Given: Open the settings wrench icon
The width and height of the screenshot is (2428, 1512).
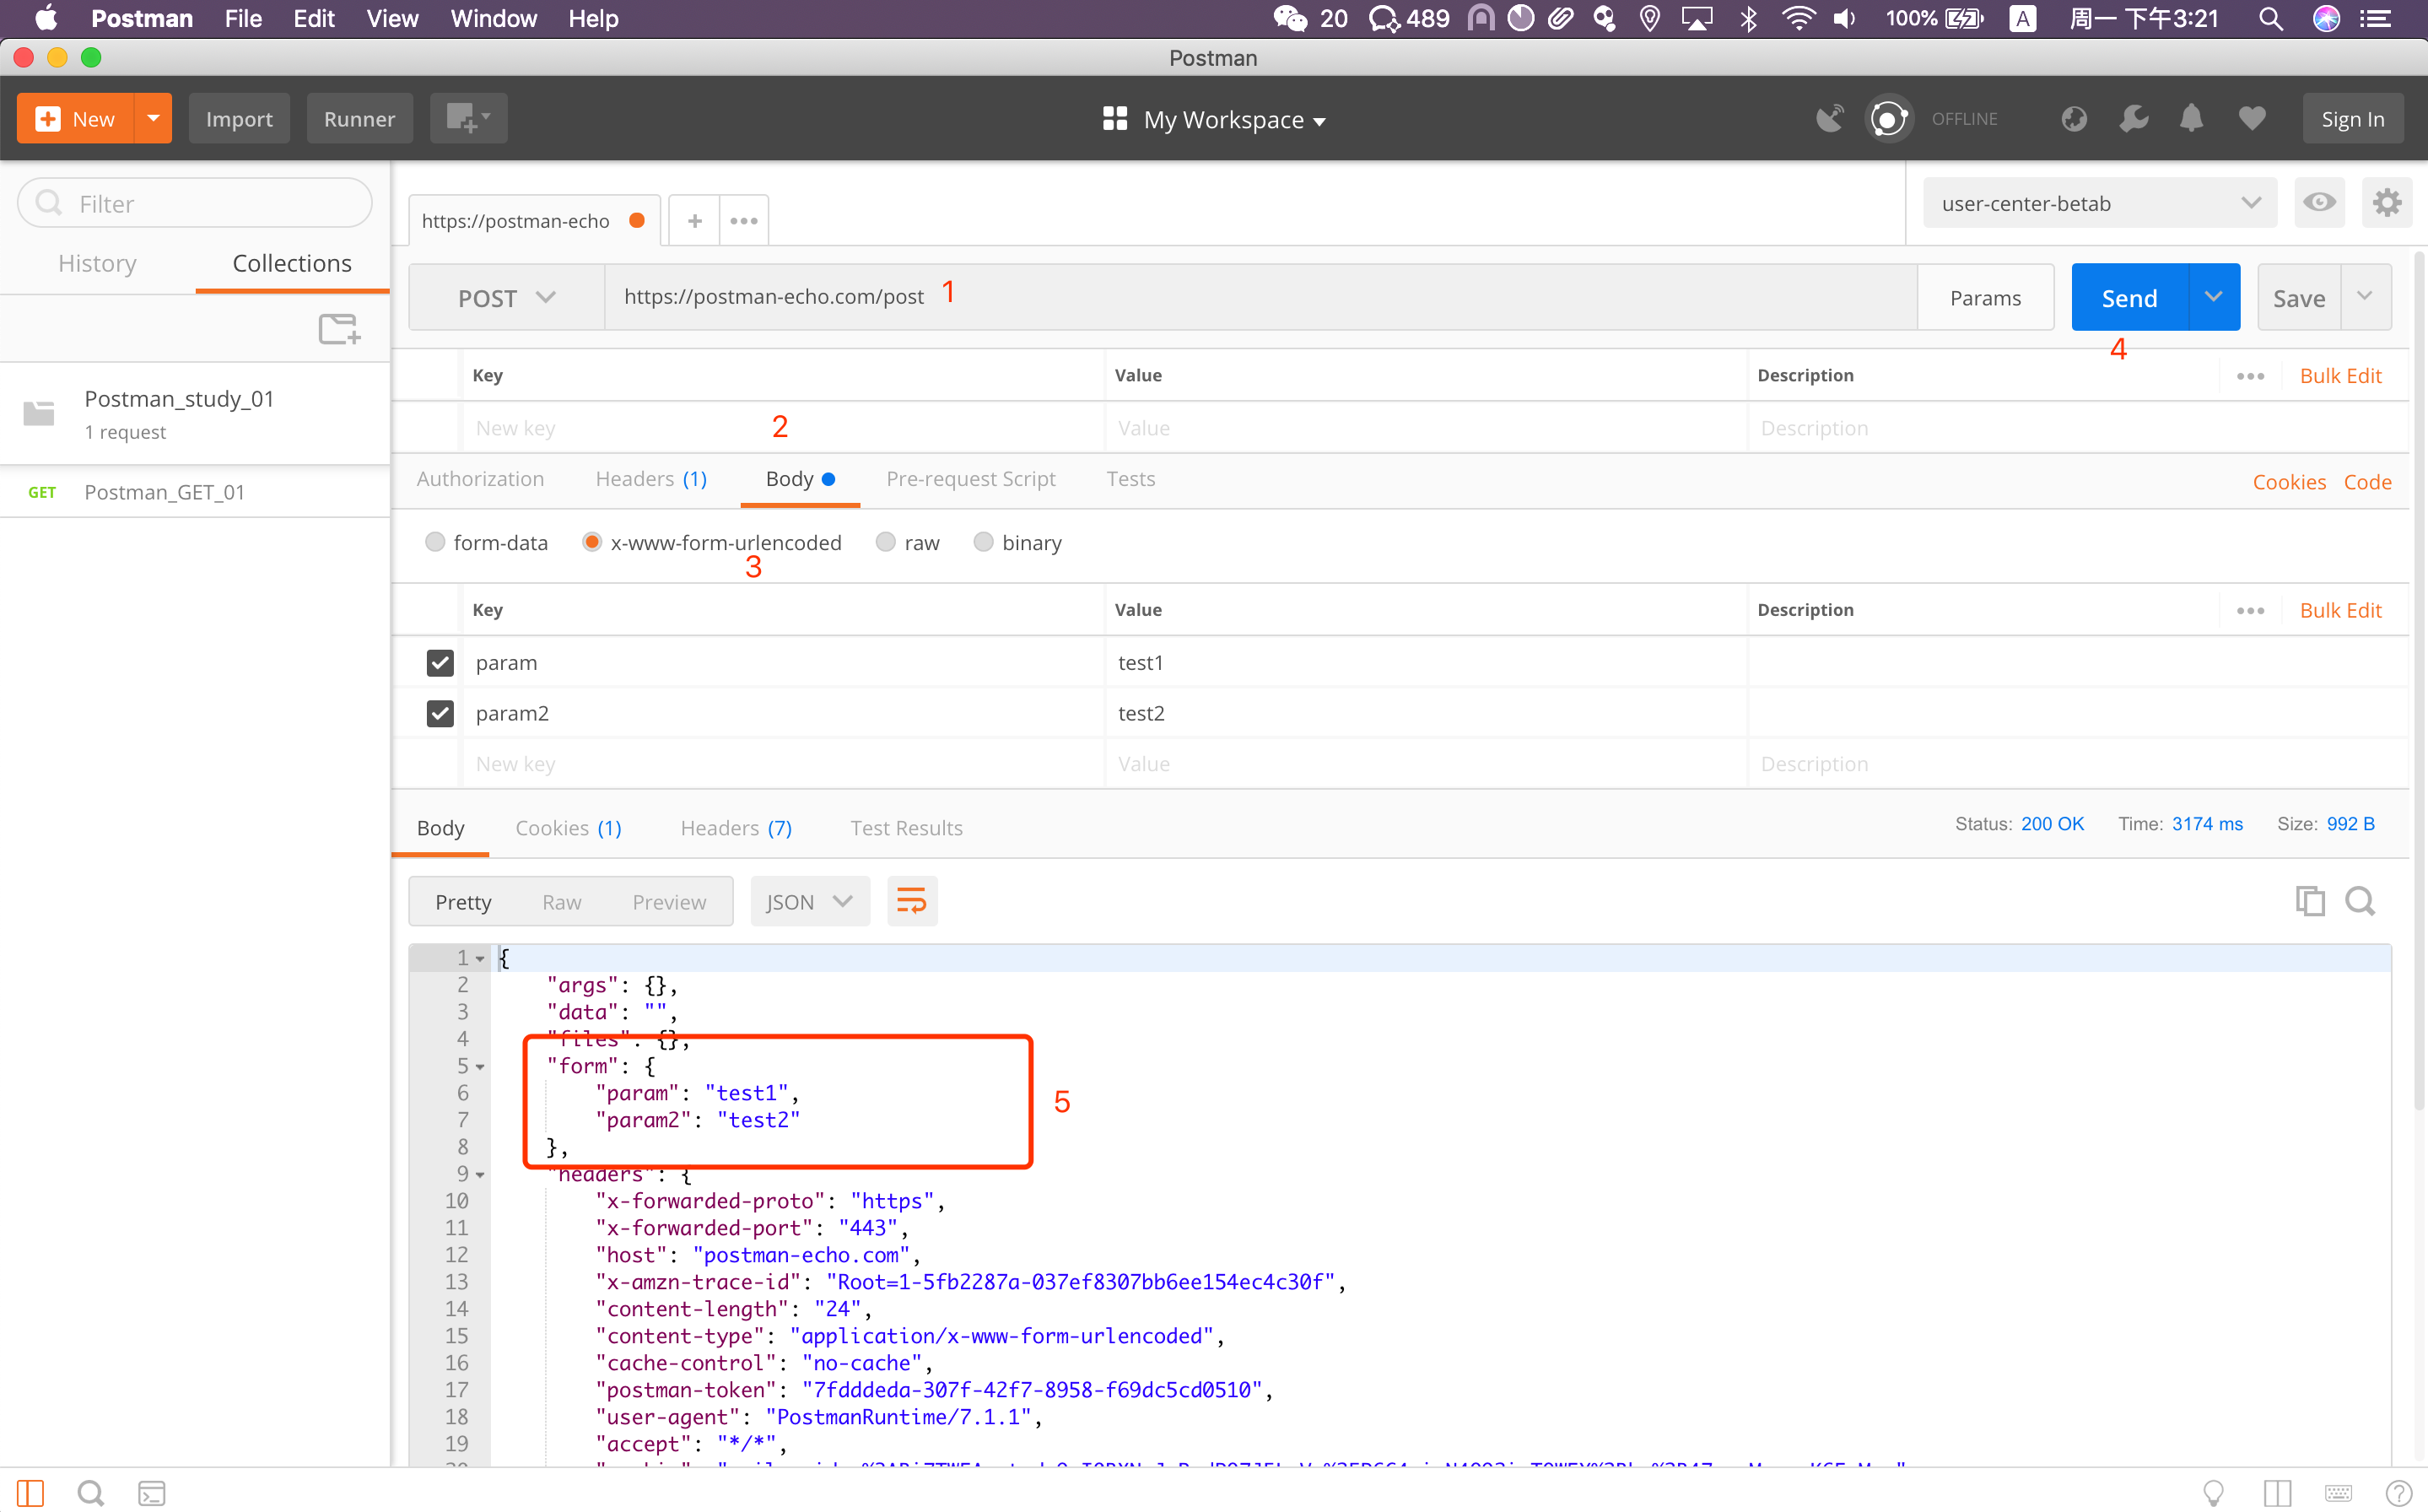Looking at the screenshot, I should coord(2133,119).
